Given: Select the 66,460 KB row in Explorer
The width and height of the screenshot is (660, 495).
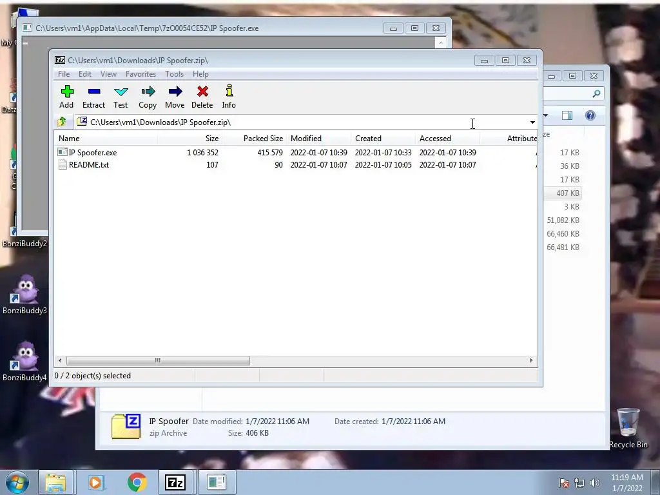Looking at the screenshot, I should (562, 233).
